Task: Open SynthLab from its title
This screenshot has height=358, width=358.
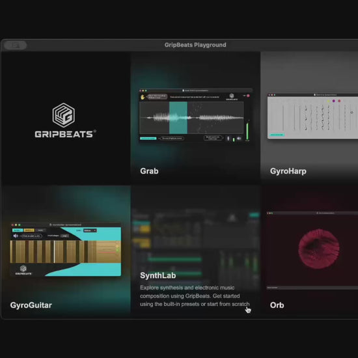Action: tap(158, 275)
